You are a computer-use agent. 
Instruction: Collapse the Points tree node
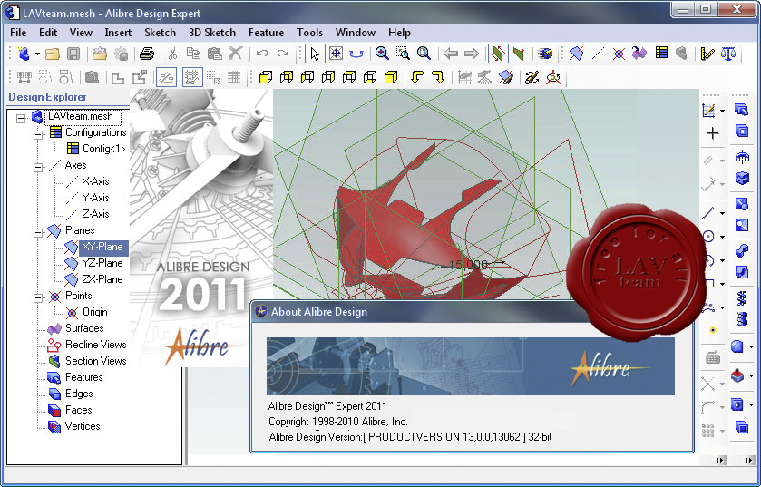38,297
